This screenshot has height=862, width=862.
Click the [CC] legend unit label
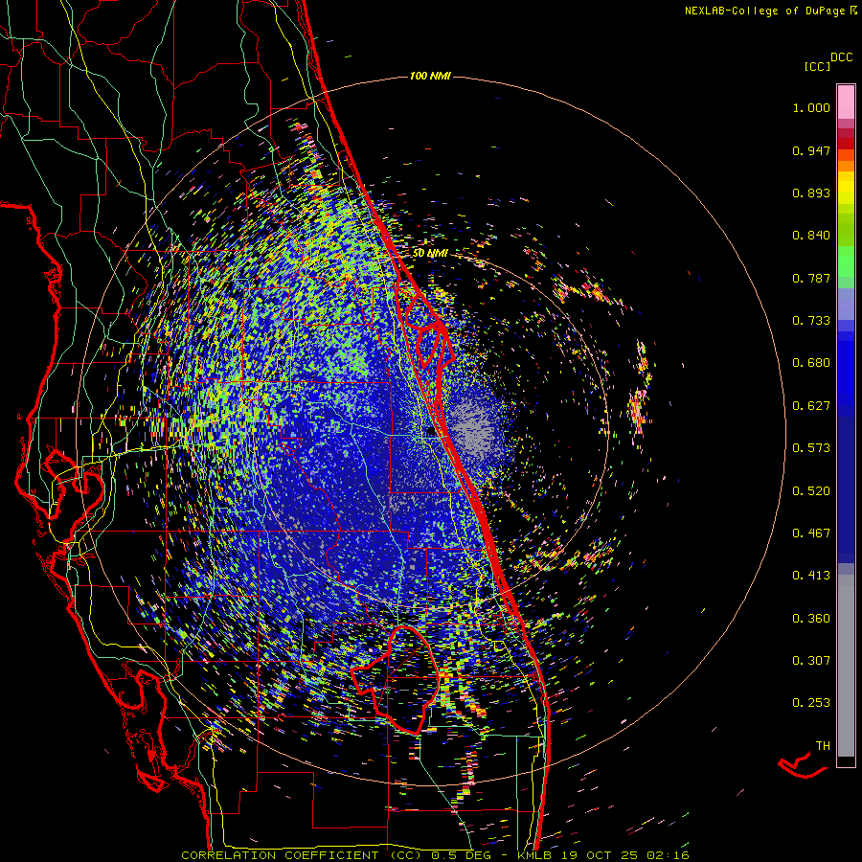click(817, 66)
